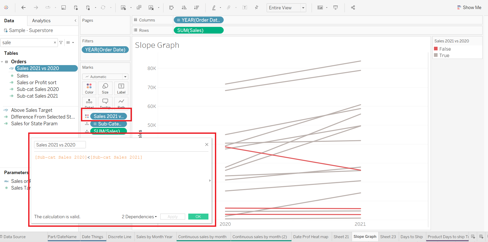This screenshot has height=242, width=488.
Task: Expand the calculation editor function list arrow
Action: point(210,181)
